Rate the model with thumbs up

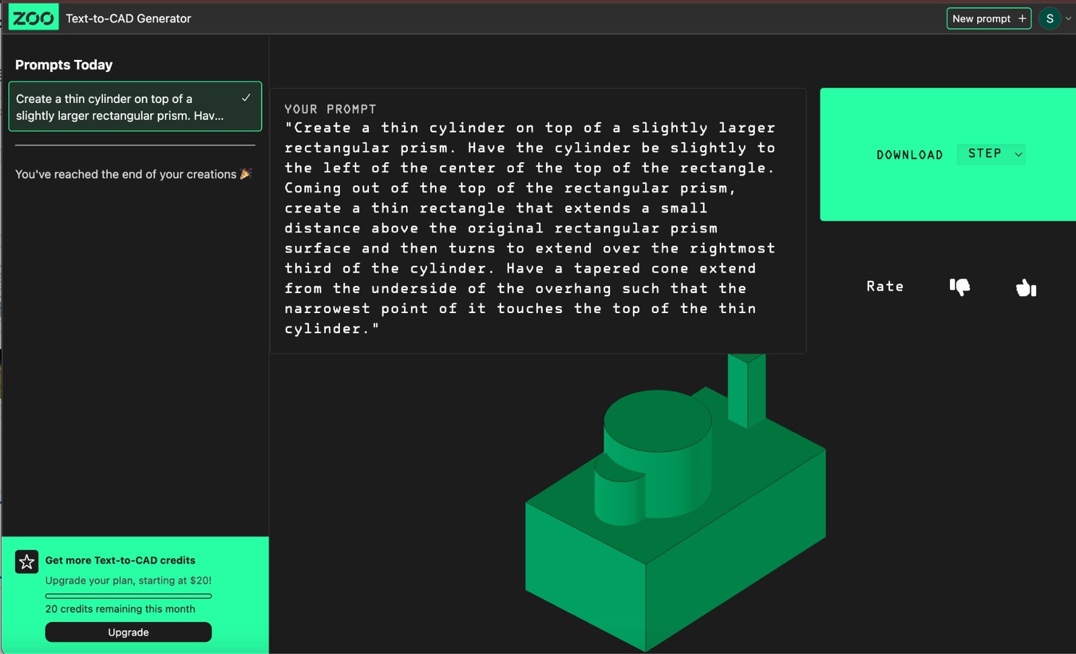[x=1026, y=288]
